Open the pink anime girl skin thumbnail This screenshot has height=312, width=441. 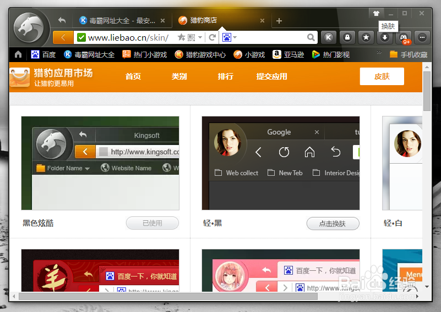coord(281,270)
